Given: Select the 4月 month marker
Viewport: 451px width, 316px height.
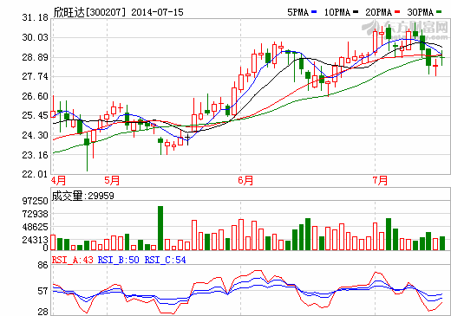Looking at the screenshot, I should pyautogui.click(x=59, y=181).
